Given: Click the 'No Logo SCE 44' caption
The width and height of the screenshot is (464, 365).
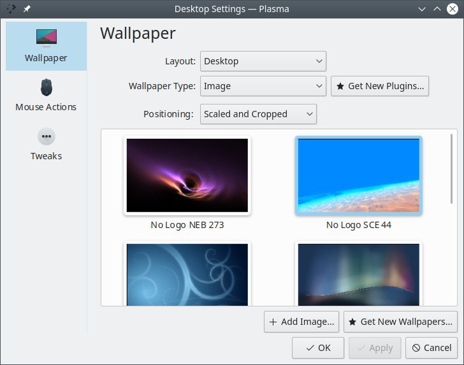Looking at the screenshot, I should [359, 225].
